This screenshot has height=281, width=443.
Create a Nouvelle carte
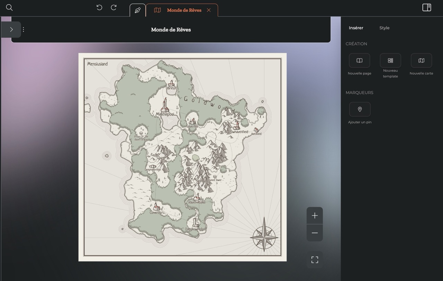point(421,61)
